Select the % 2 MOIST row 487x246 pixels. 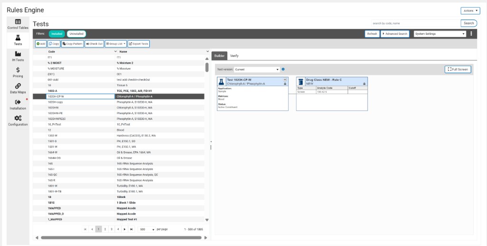pos(118,63)
